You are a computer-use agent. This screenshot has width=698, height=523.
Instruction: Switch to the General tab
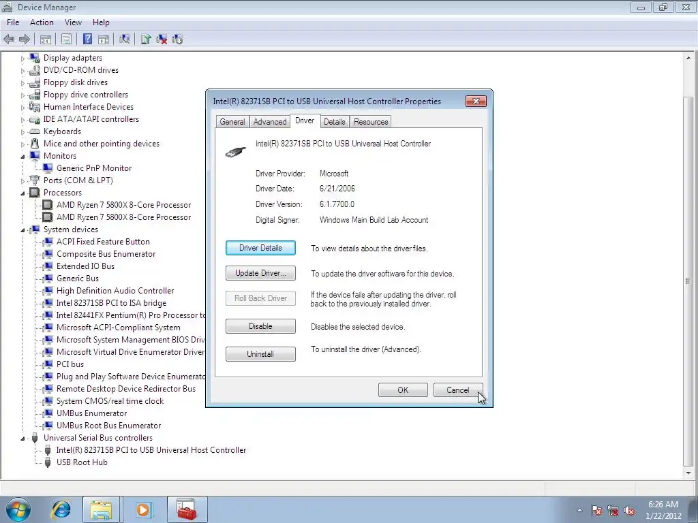click(x=232, y=122)
